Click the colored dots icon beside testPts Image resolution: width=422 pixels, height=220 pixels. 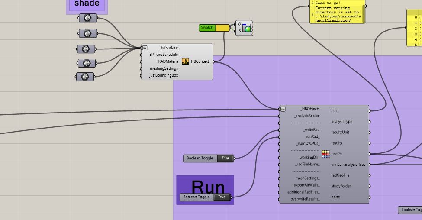click(x=325, y=154)
